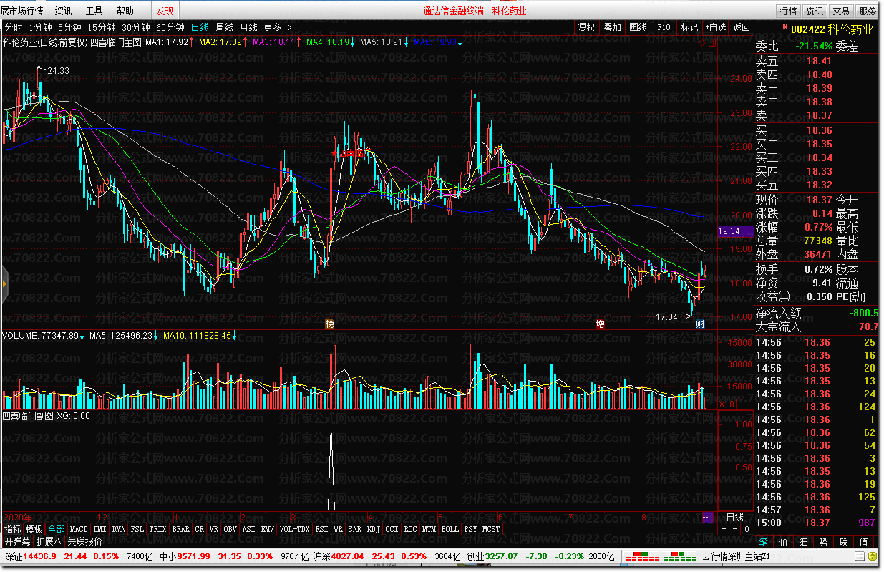Click the X10 volume scale label
The height and width of the screenshot is (572, 884).
pos(727,404)
